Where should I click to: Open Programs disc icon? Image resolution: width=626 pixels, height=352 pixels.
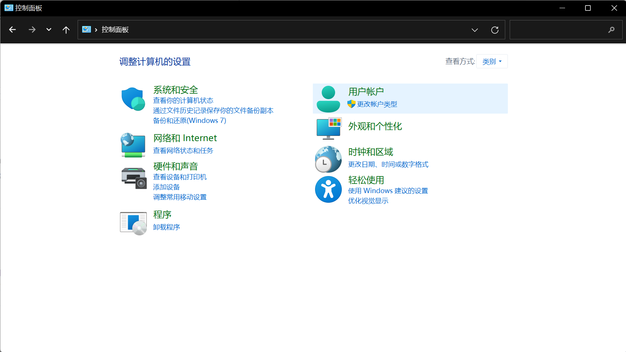pyautogui.click(x=133, y=224)
